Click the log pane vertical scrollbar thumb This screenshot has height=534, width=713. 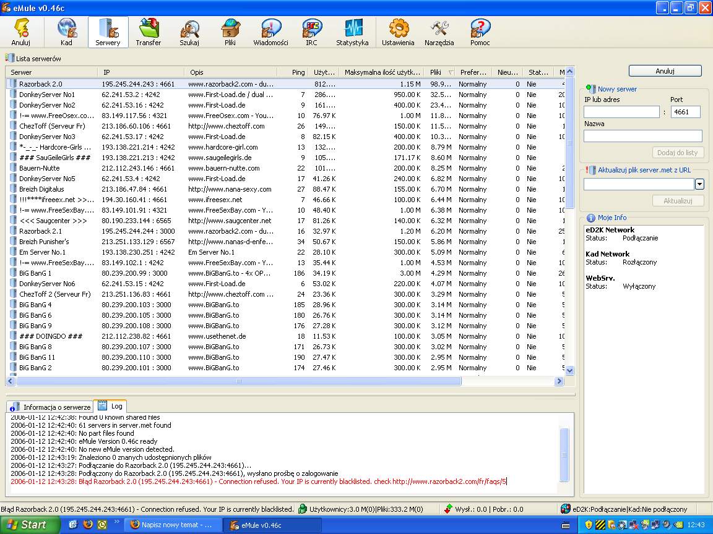[x=564, y=454]
